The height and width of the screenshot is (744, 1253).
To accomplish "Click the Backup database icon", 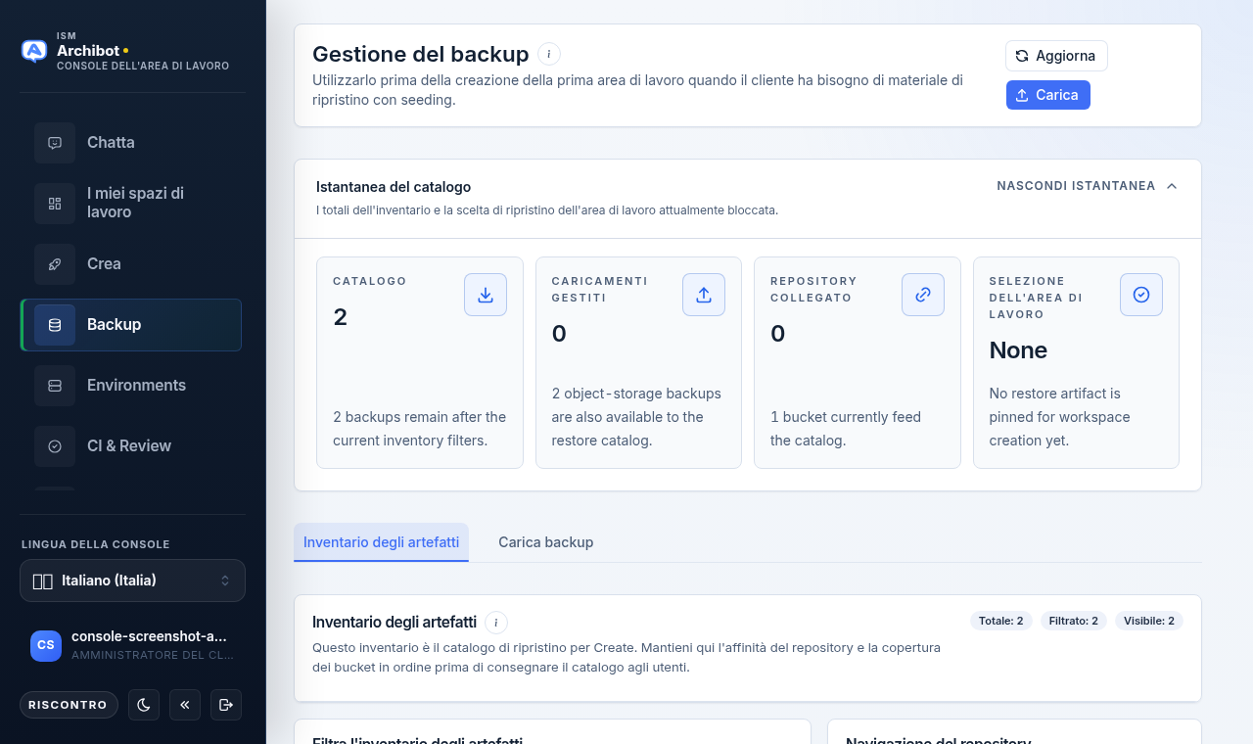I will pos(55,325).
